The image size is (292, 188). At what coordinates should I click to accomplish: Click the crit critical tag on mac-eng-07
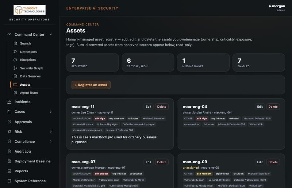[101, 174]
